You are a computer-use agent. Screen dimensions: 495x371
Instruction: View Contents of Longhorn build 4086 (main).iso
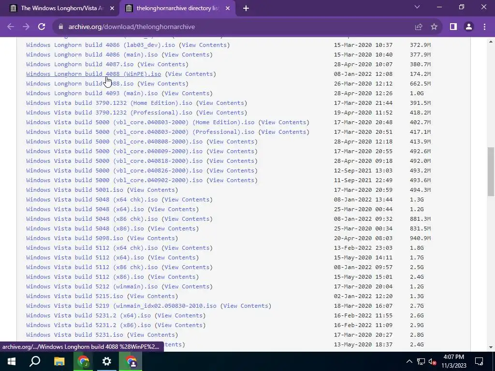[x=187, y=55]
